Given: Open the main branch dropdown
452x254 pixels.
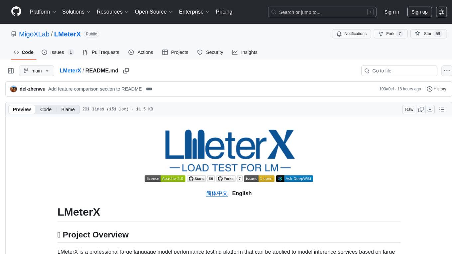Looking at the screenshot, I should [36, 71].
